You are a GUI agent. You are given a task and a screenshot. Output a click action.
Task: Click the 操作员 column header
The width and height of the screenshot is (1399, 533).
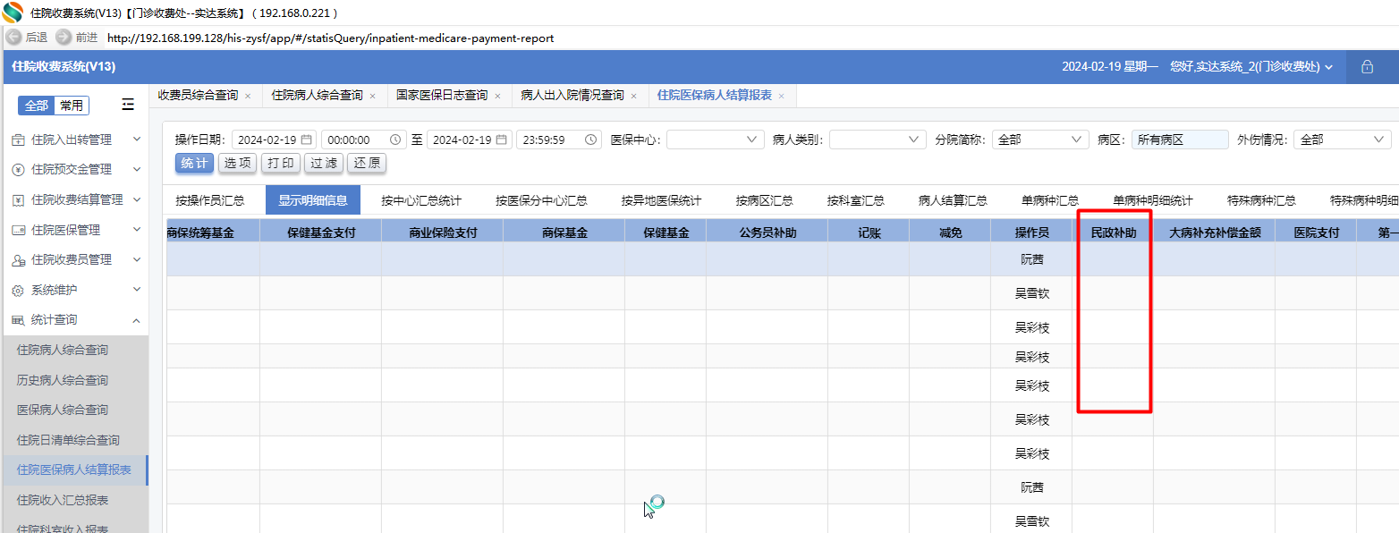point(1031,233)
